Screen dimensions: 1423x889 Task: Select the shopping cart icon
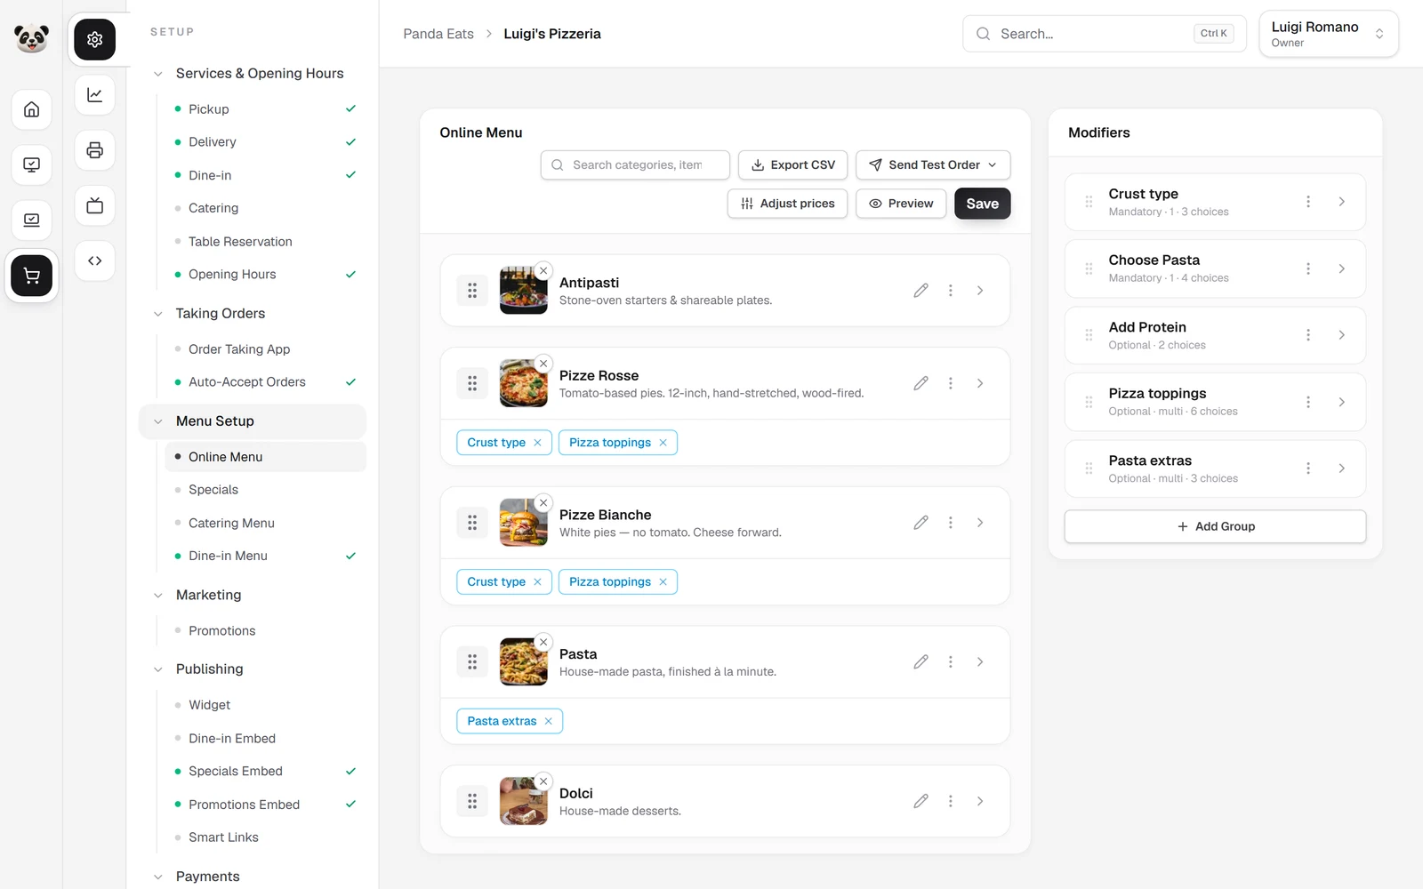[31, 276]
